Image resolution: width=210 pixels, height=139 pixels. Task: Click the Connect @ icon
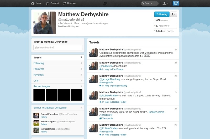(x=48, y=3)
